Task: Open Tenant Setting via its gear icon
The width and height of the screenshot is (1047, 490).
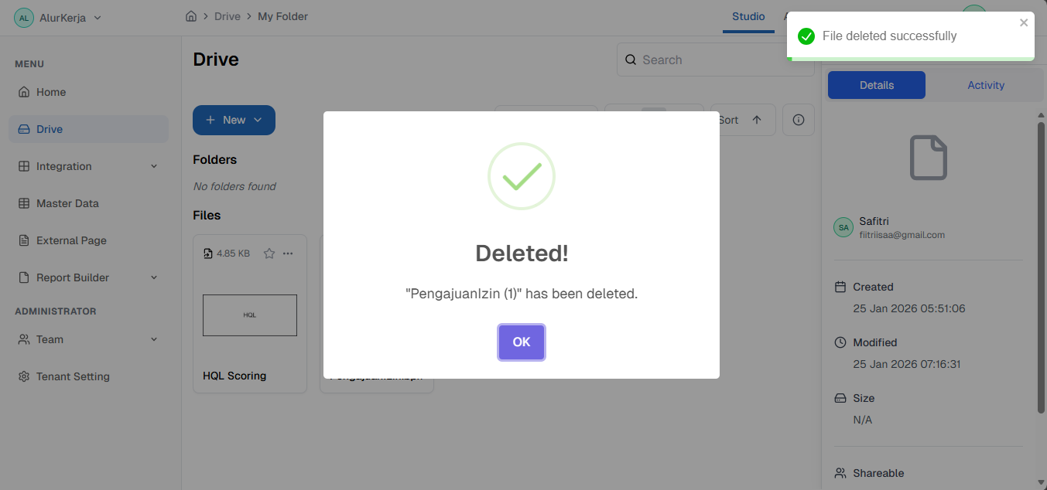Action: coord(23,376)
